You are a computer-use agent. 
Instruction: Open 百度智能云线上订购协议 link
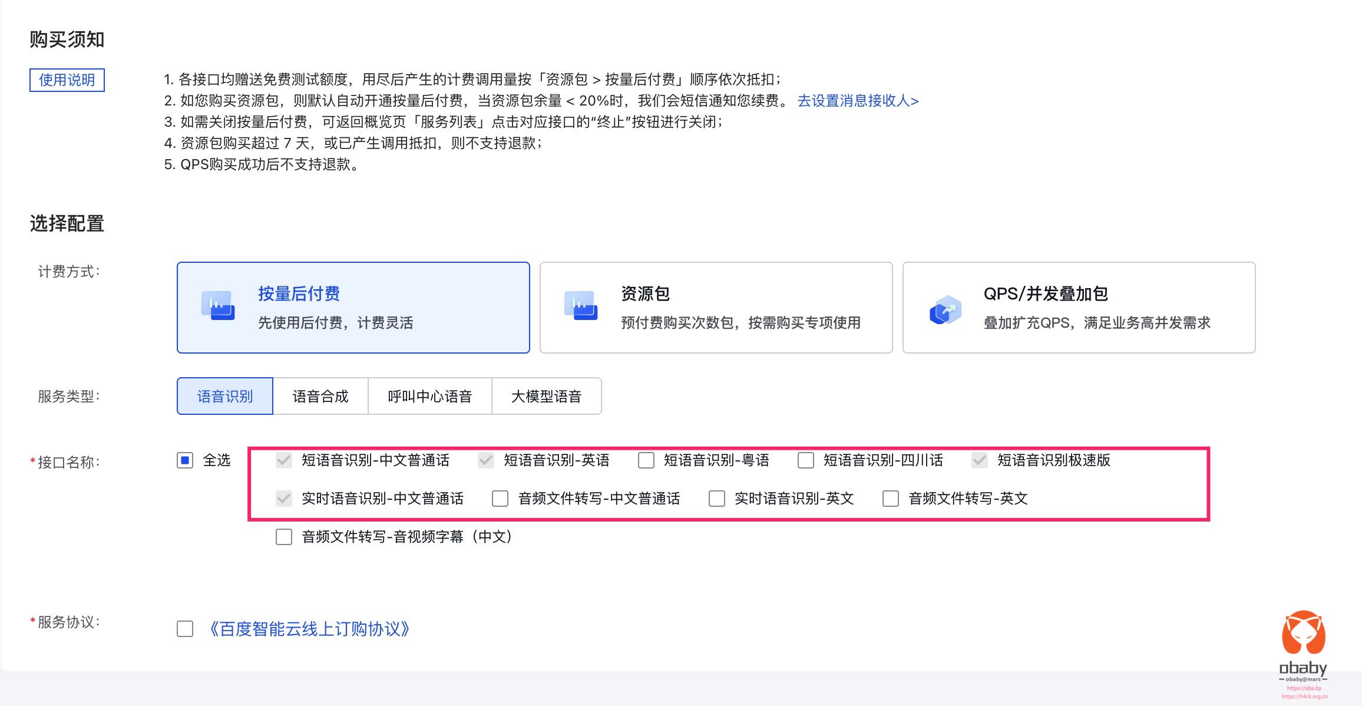(x=309, y=629)
